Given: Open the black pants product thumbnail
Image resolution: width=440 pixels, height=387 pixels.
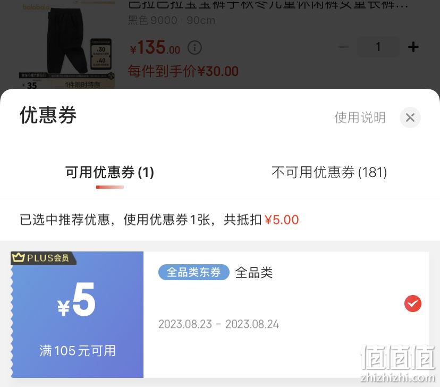Looking at the screenshot, I should (x=67, y=45).
